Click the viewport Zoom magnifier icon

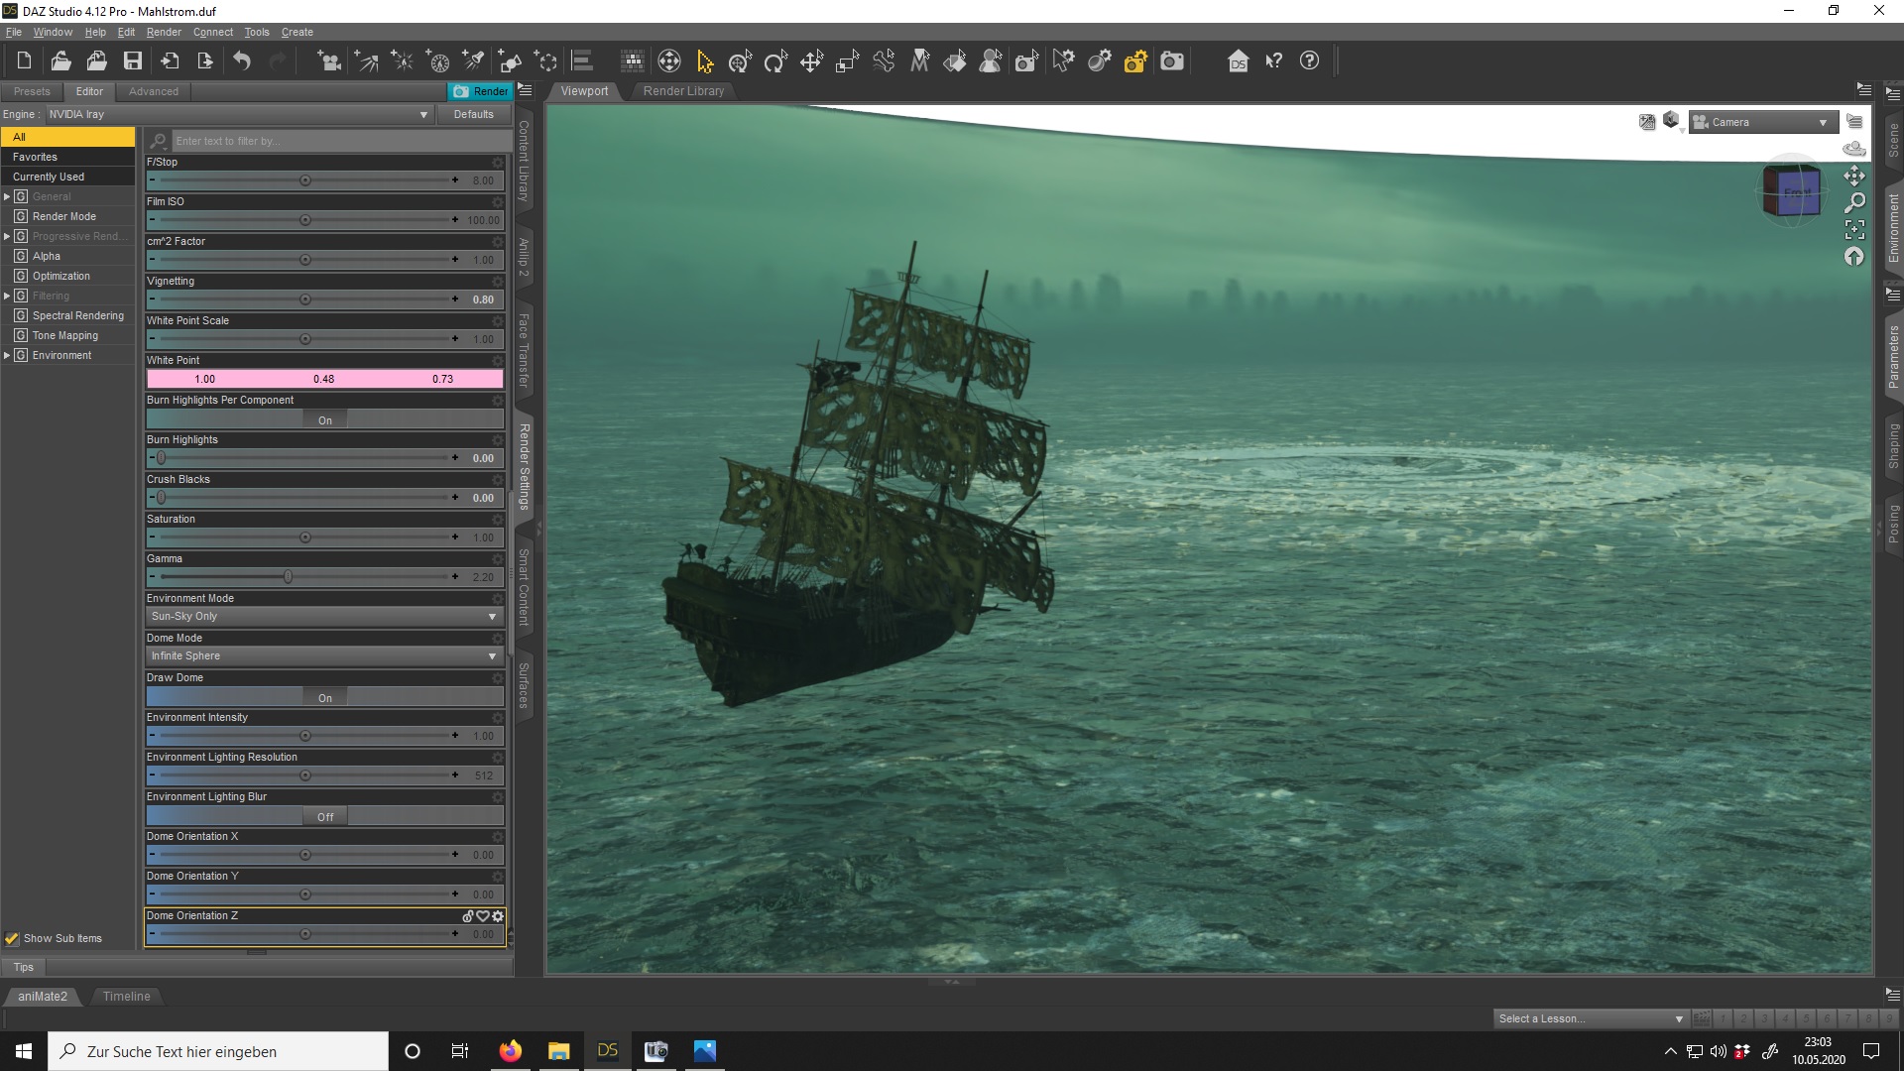1854,203
